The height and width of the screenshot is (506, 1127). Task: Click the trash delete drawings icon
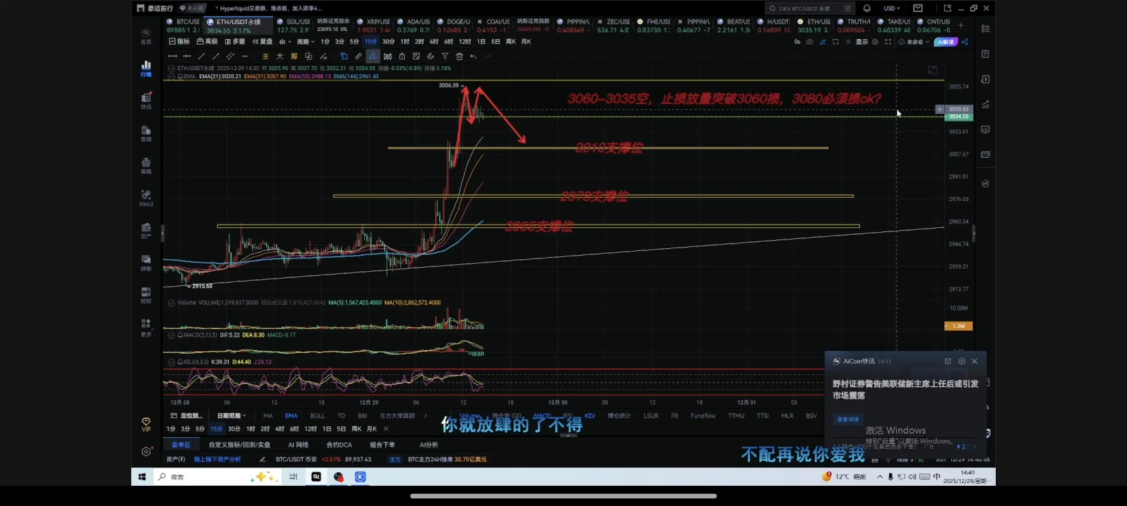[x=459, y=57]
